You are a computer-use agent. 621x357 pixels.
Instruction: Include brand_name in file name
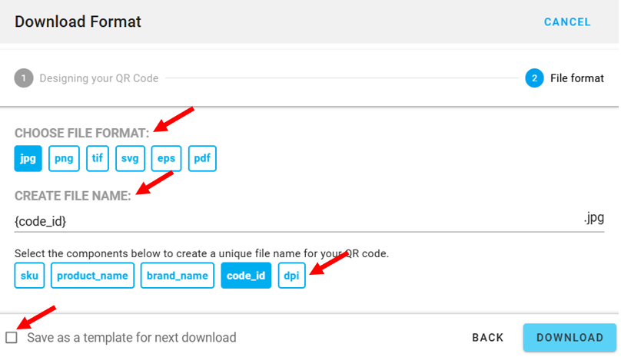click(177, 276)
